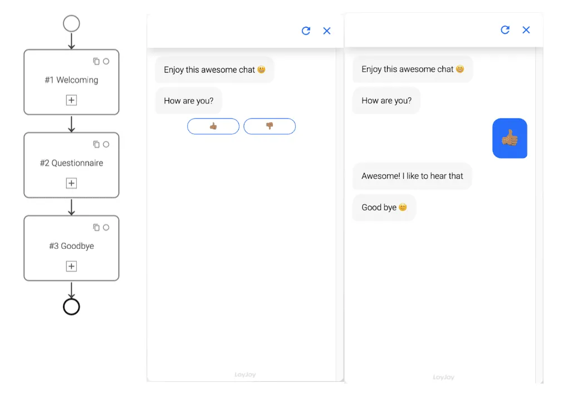Click the "Good bye" message bubble
This screenshot has width=568, height=393.
point(384,207)
